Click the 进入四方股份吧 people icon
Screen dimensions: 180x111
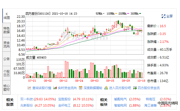106,88
